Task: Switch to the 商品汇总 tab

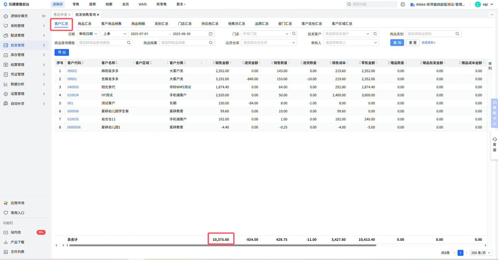Action: coord(85,24)
